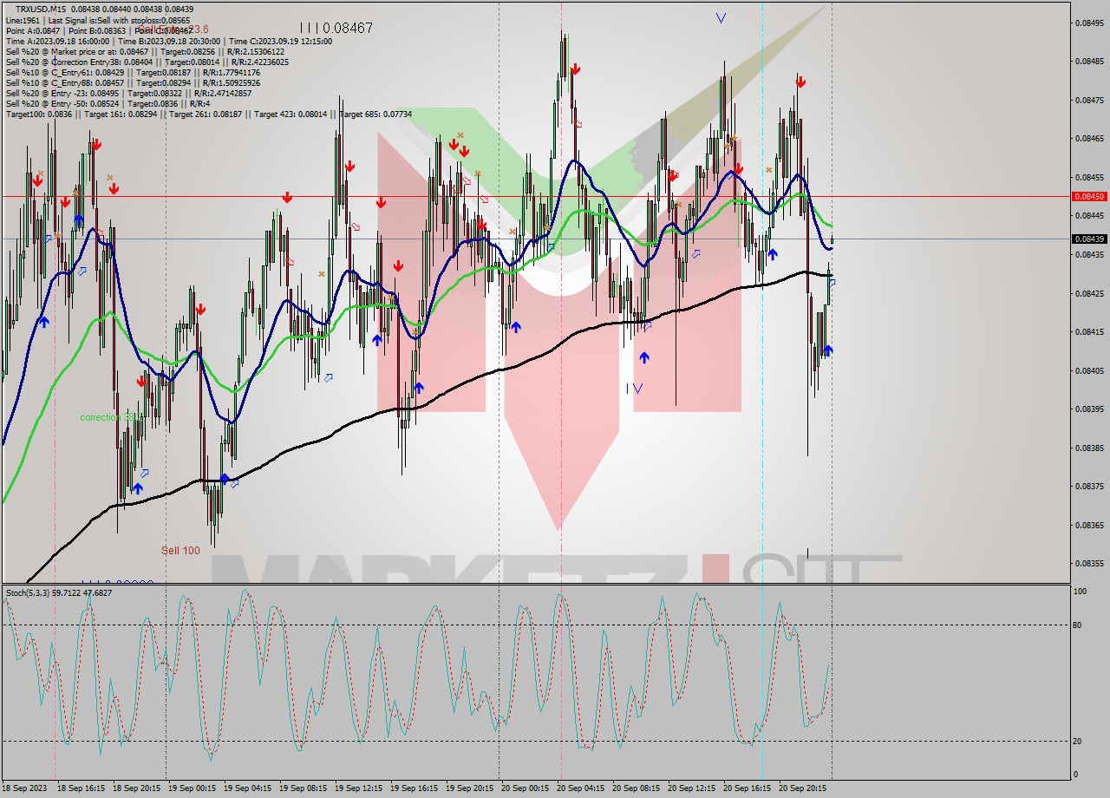Click the '20 Sep 20:15' time label
This screenshot has height=798, width=1110.
[803, 788]
